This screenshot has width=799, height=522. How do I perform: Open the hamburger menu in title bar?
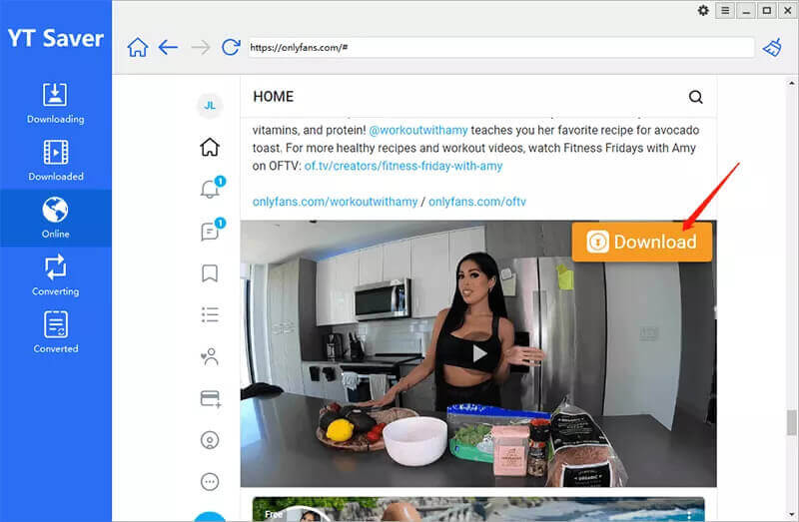coord(725,10)
